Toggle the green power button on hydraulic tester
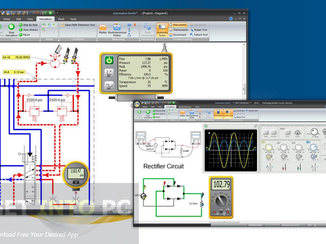326x244 pixels. 109,60
